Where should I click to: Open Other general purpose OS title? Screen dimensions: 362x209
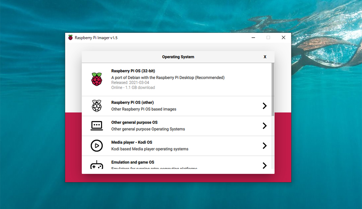tap(134, 122)
